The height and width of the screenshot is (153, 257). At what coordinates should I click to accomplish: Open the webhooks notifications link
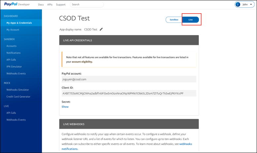point(127,146)
